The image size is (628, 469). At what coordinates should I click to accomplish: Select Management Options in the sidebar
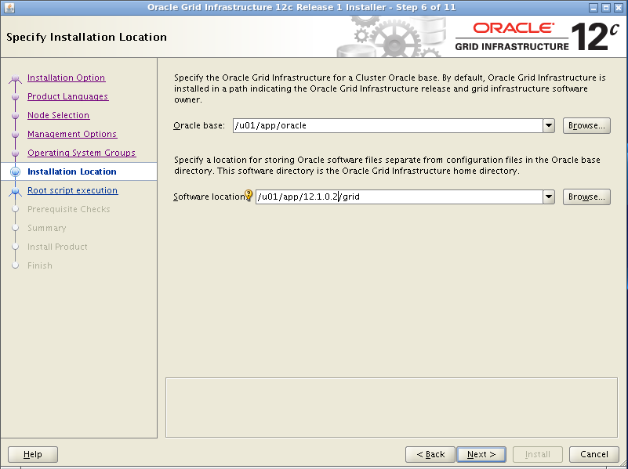[x=72, y=135]
